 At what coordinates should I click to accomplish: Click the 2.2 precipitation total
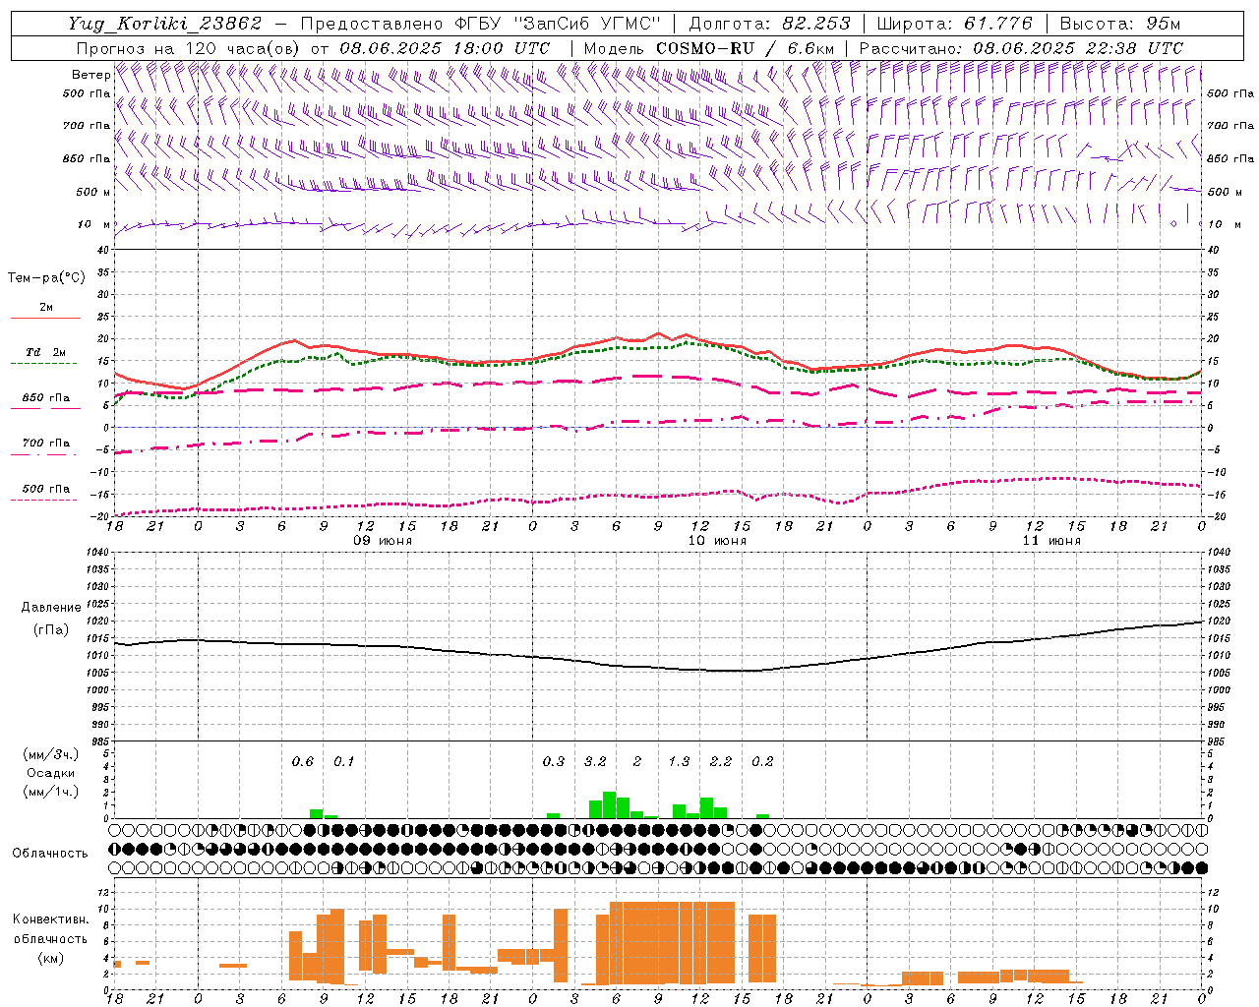click(x=721, y=762)
